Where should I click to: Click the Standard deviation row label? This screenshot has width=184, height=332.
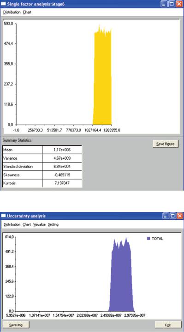18,167
